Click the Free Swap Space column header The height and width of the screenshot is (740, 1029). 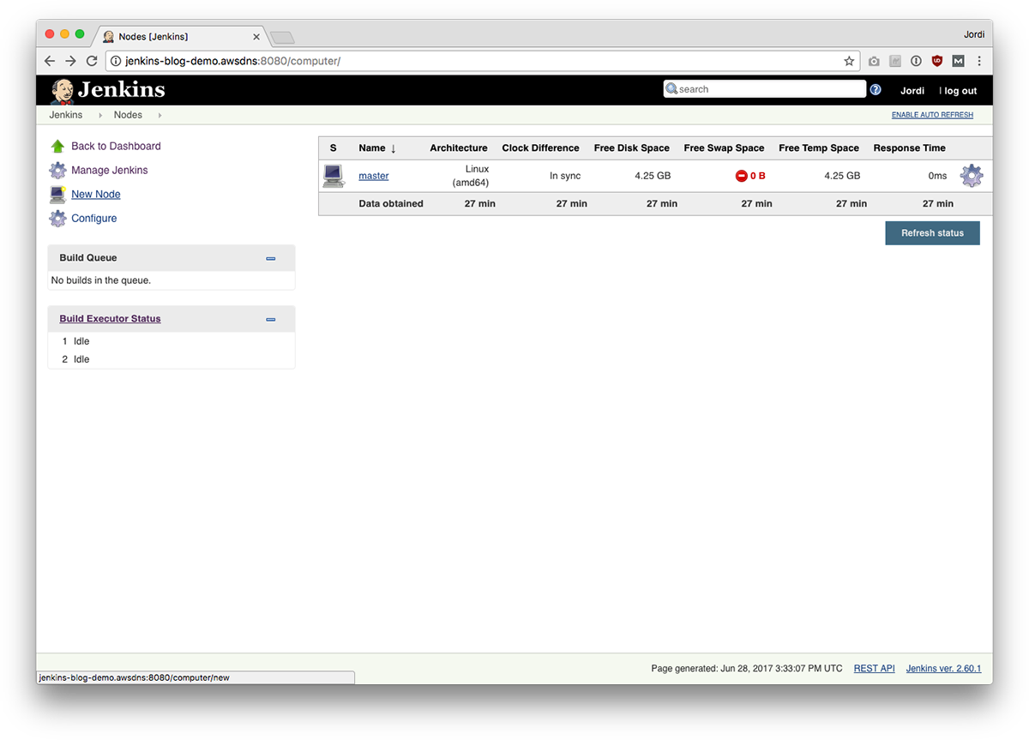point(724,148)
